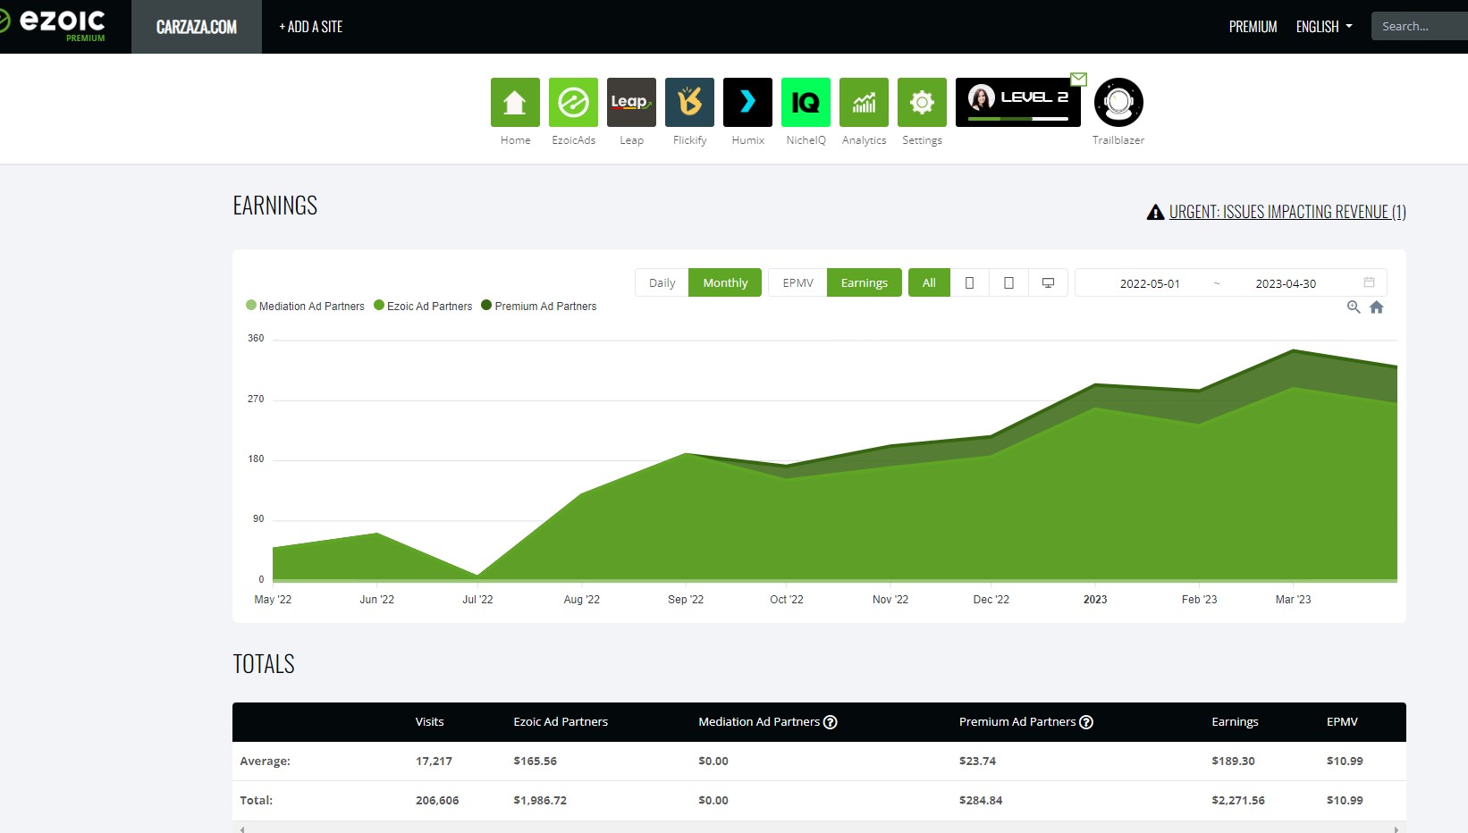The height and width of the screenshot is (833, 1468).
Task: Click total Premium Ad Partners $284.84
Action: coord(981,800)
